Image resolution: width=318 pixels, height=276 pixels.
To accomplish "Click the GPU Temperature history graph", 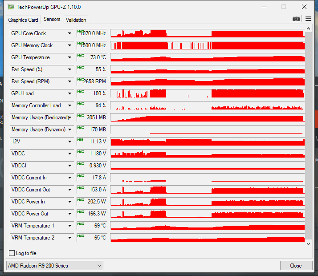I will tap(208, 57).
